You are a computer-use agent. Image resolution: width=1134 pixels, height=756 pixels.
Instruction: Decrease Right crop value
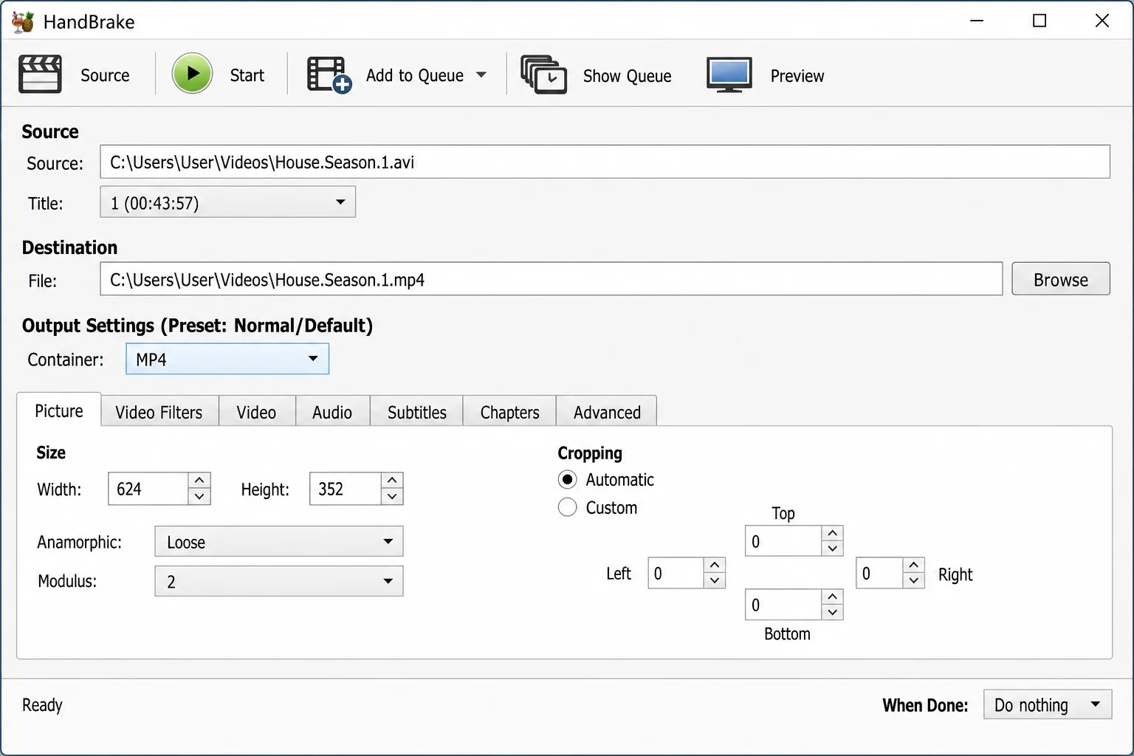tap(914, 581)
